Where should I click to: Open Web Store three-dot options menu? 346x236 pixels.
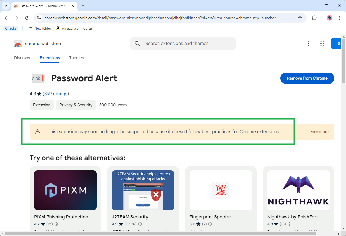(x=309, y=44)
